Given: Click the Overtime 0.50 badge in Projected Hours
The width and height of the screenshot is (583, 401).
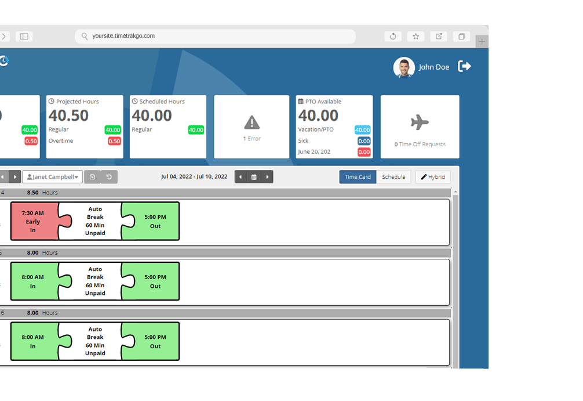Looking at the screenshot, I should tap(114, 141).
